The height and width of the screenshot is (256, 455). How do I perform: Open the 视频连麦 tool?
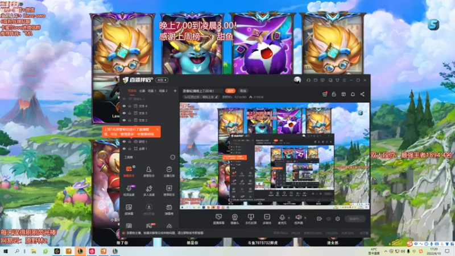point(129,191)
